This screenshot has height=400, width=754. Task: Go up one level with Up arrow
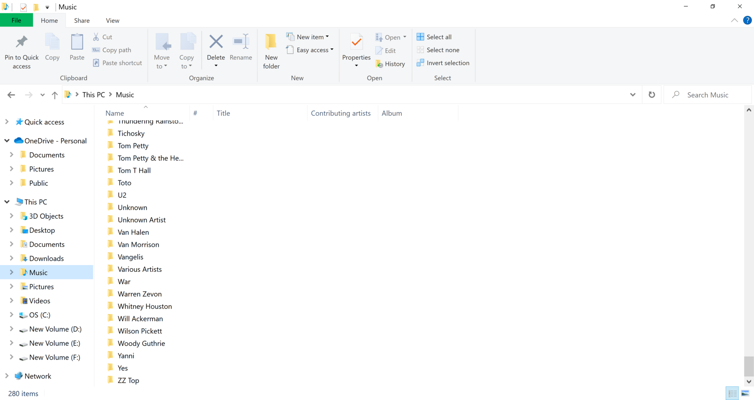[x=55, y=95]
